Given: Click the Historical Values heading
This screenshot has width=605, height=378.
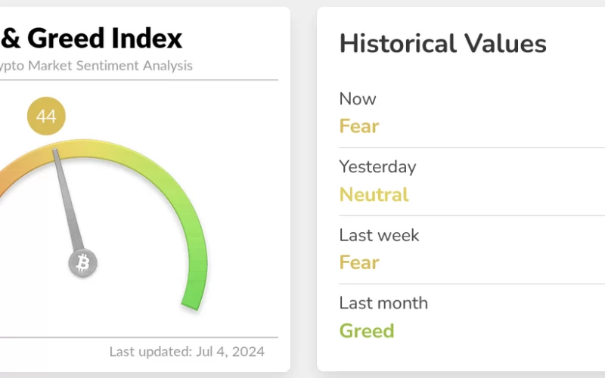Looking at the screenshot, I should 442,43.
